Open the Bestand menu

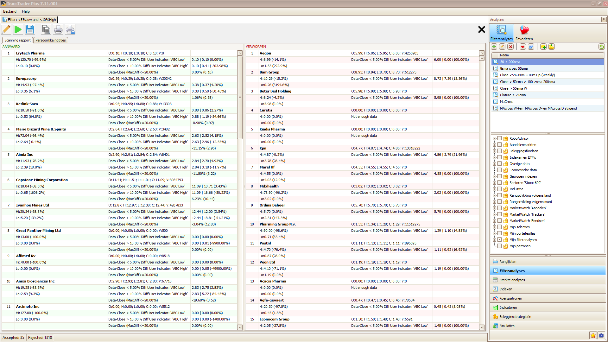10,11
